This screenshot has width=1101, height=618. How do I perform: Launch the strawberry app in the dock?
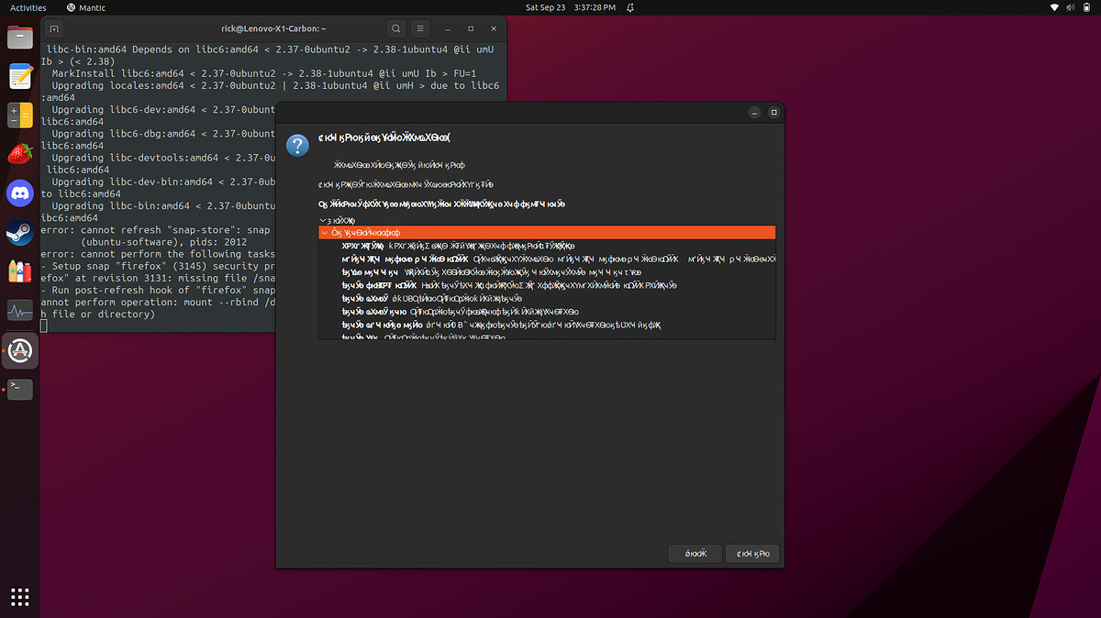pos(20,154)
